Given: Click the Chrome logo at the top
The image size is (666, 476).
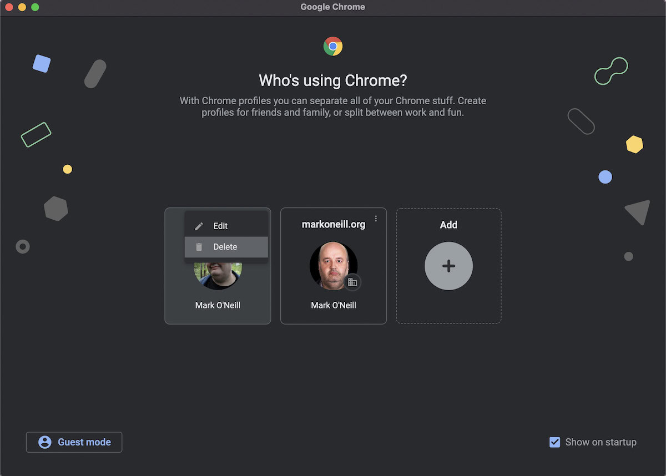Looking at the screenshot, I should pyautogui.click(x=333, y=46).
